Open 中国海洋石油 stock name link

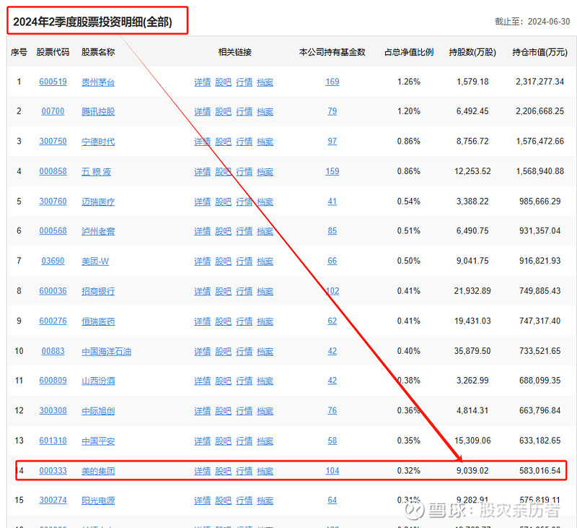pos(106,352)
